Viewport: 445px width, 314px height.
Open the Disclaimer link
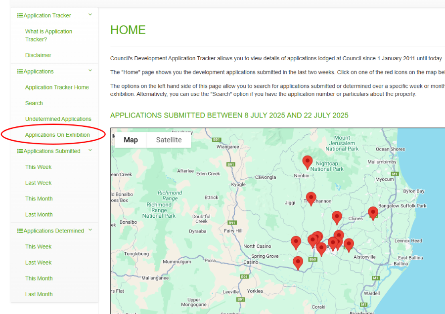[38, 55]
